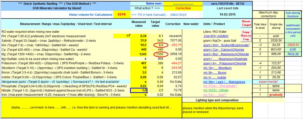
Task: Select the PH measured value 8,34
Action: 139,36
